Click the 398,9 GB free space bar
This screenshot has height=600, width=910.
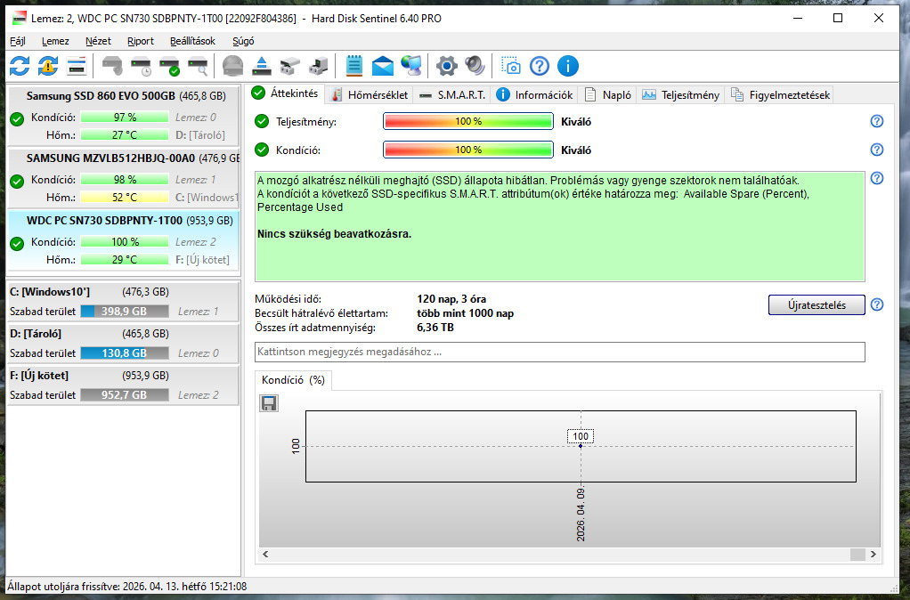tap(124, 312)
